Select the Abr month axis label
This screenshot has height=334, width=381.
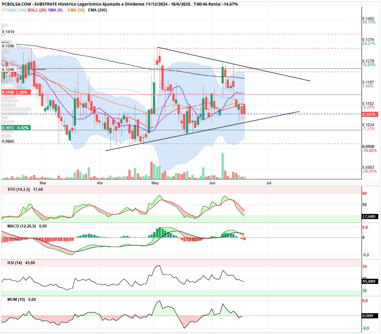[x=100, y=183]
